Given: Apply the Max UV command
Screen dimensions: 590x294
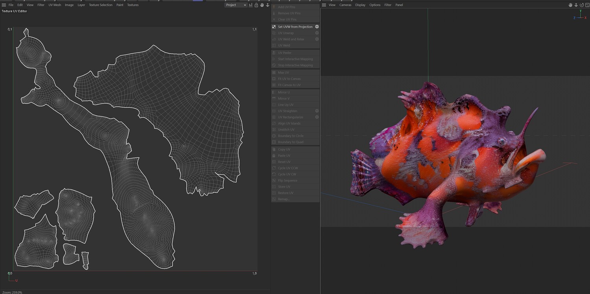Looking at the screenshot, I should pyautogui.click(x=295, y=73).
